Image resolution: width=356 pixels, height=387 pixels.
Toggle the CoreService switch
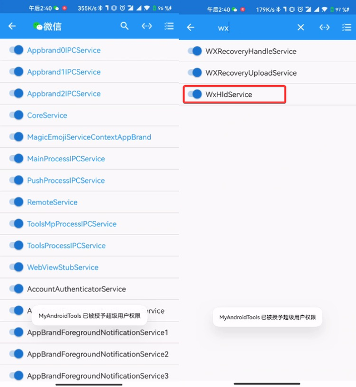pos(16,115)
